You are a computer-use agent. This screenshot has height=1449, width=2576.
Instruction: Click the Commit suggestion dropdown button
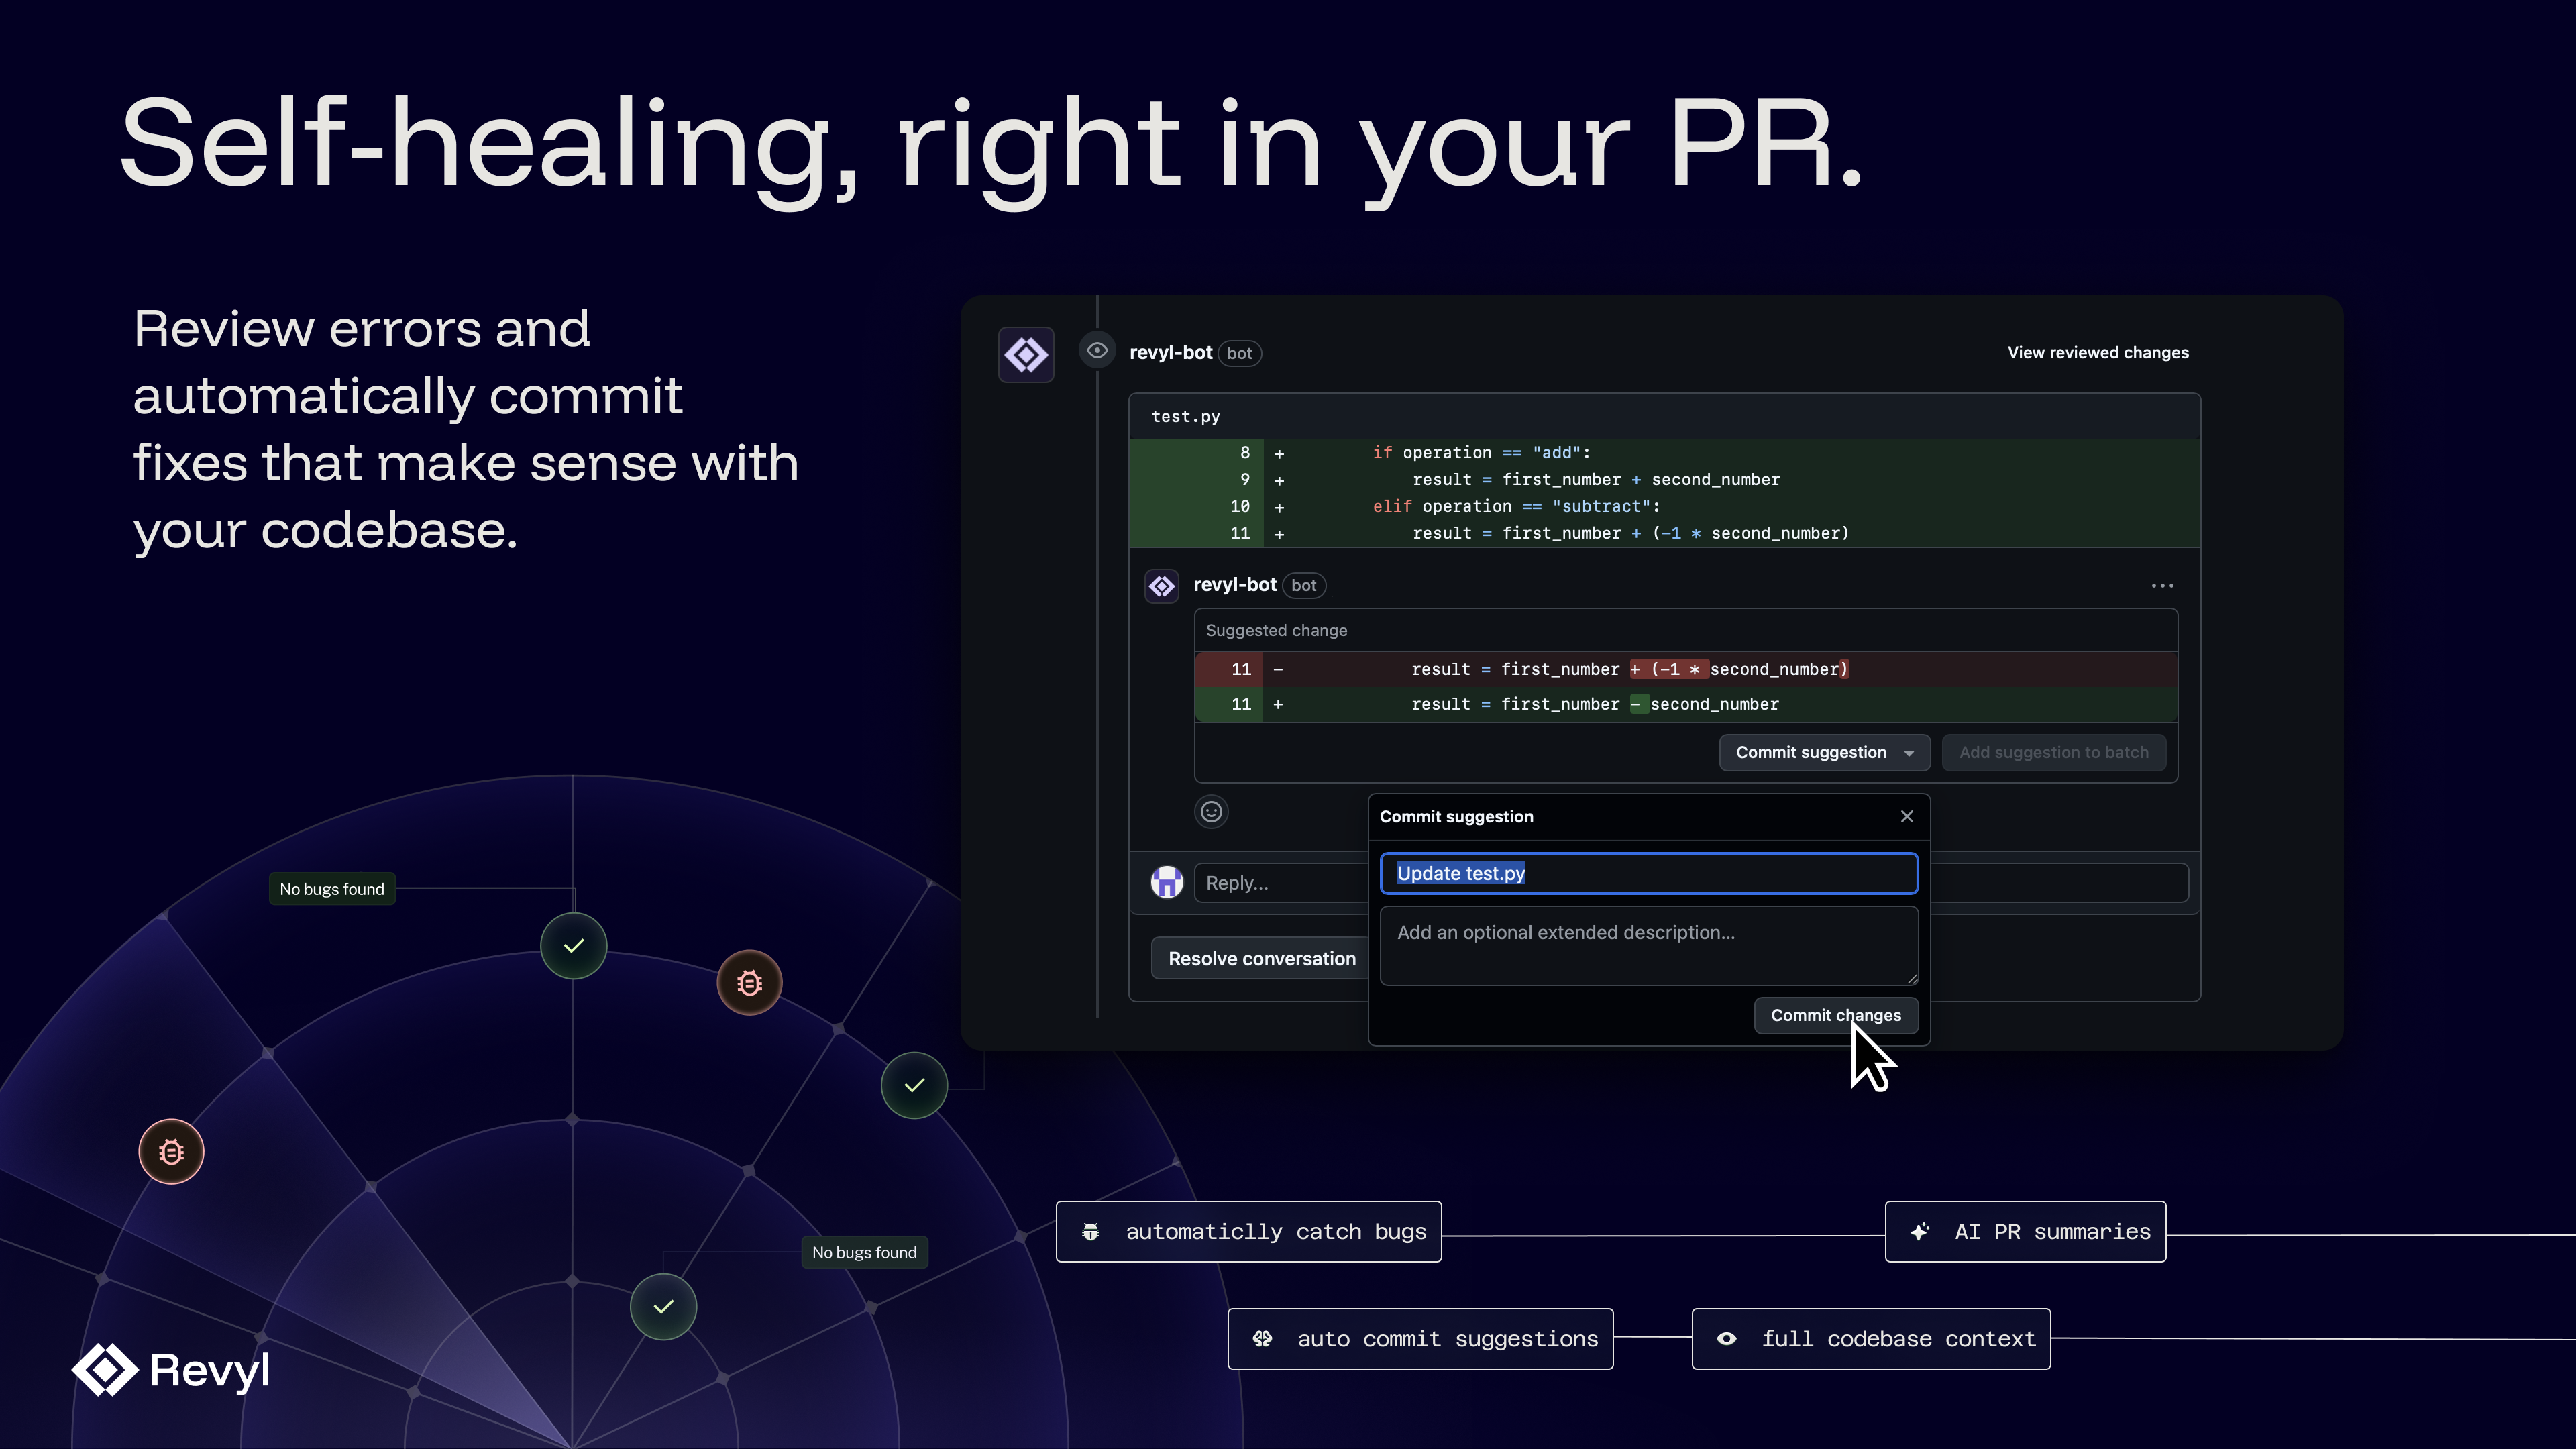pos(1824,752)
